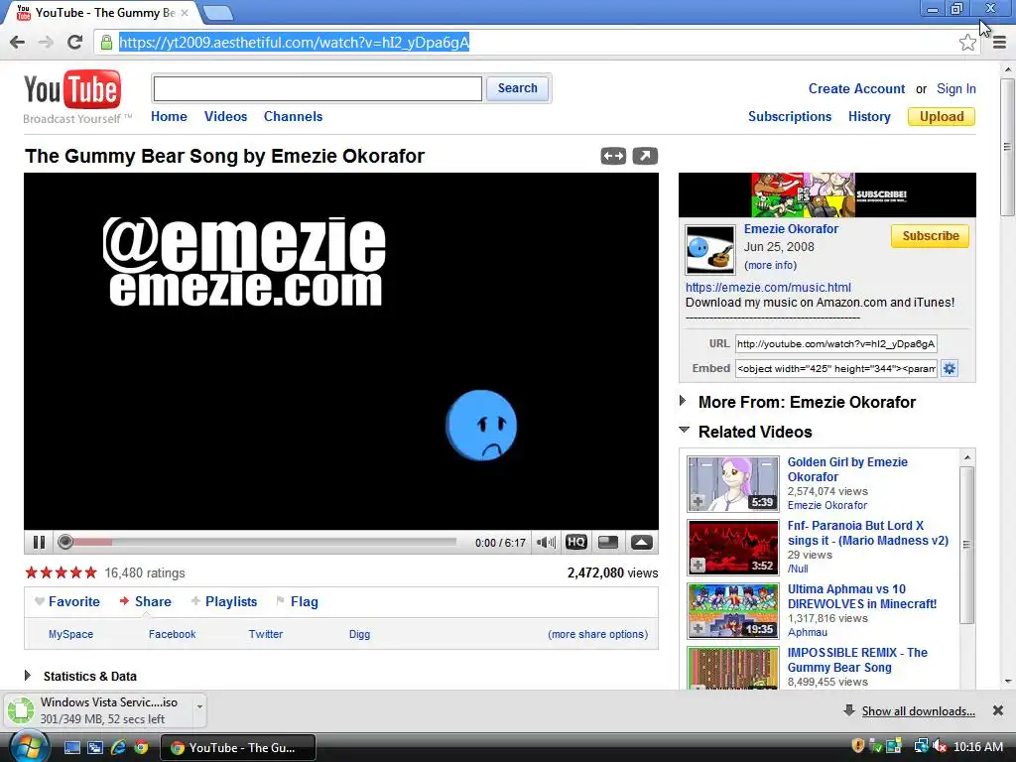Screen dimensions: 1016x762
Task: Click the muted volume tray icon
Action: [x=939, y=747]
